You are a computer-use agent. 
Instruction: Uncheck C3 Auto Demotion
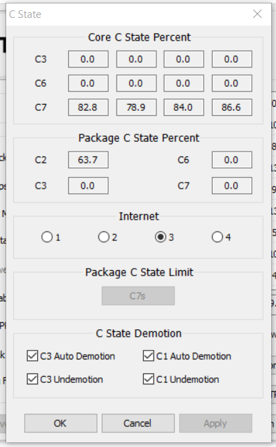(32, 356)
